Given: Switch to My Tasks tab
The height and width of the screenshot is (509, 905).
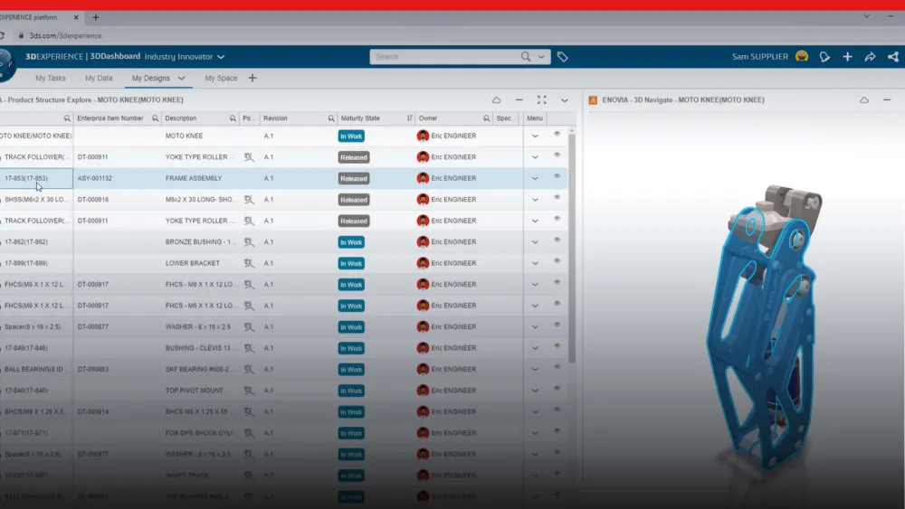Looking at the screenshot, I should 51,78.
